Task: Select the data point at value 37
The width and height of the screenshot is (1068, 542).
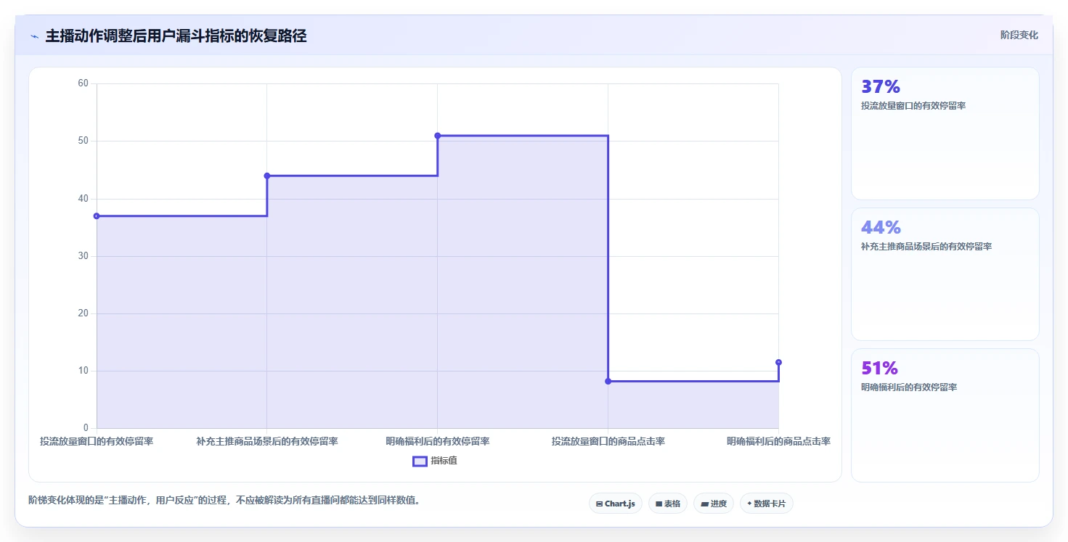Action: click(x=97, y=216)
